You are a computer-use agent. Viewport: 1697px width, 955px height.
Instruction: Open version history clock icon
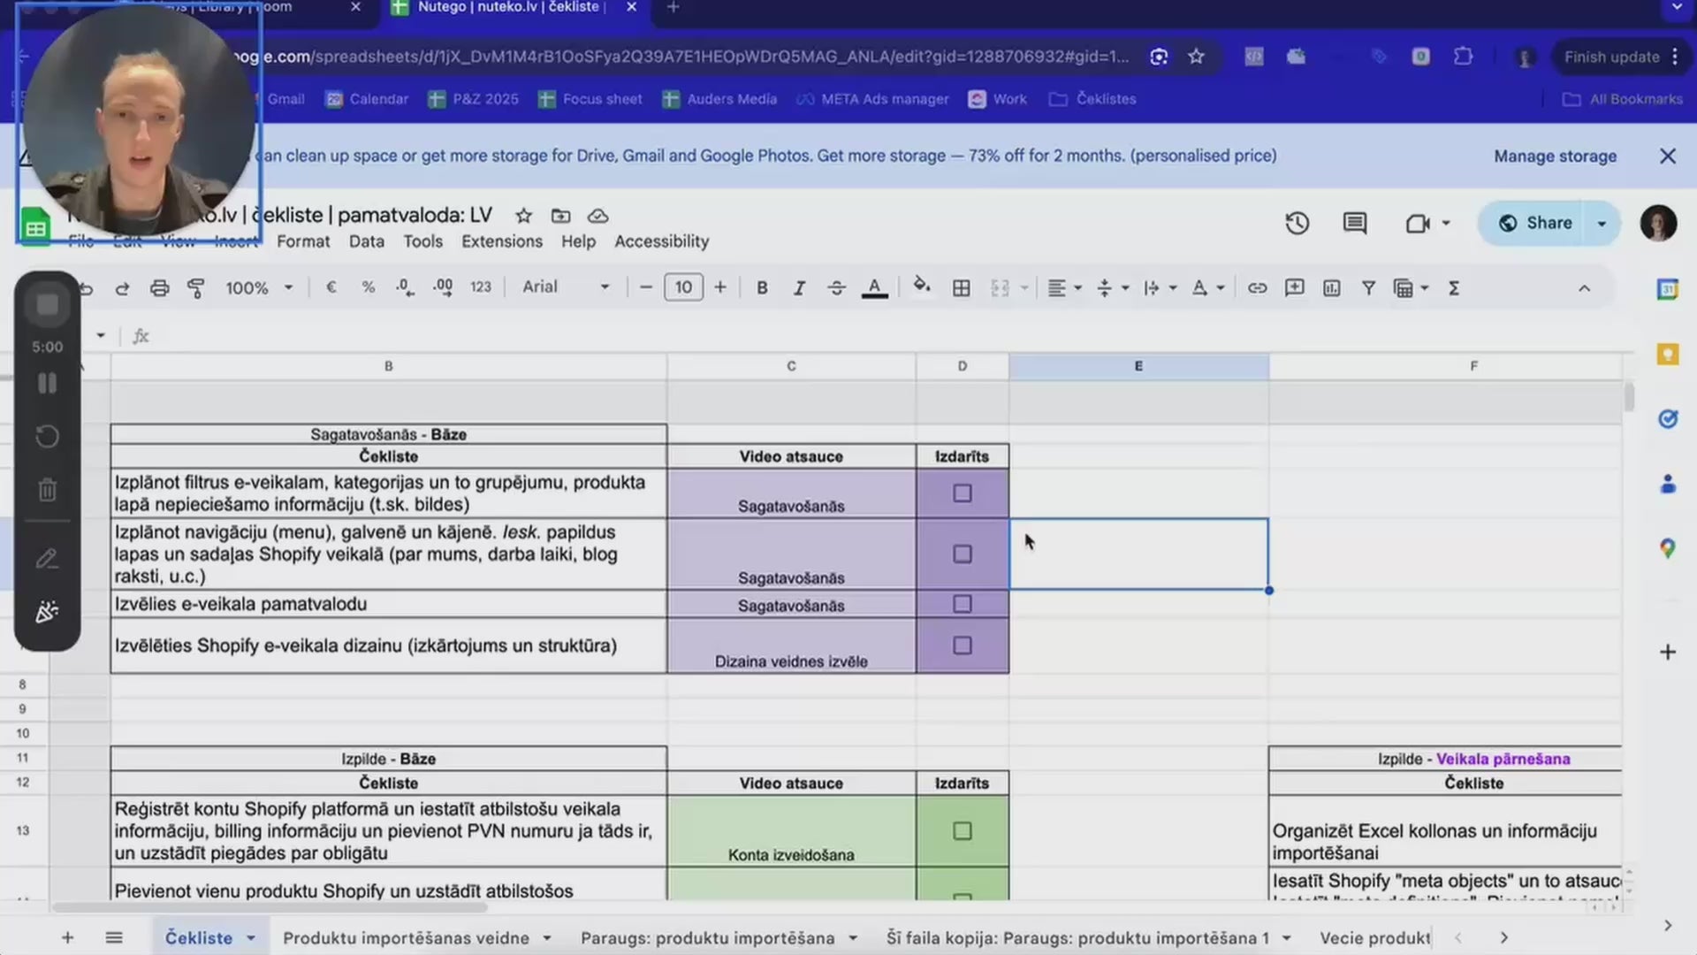(1297, 224)
